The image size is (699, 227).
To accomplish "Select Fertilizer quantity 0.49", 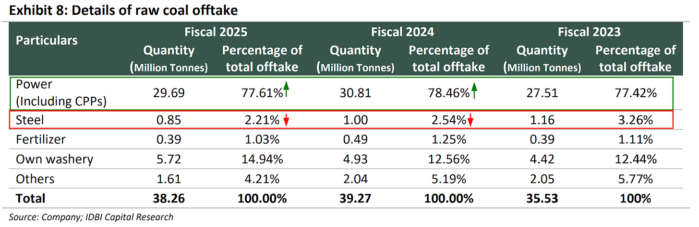I will pos(355,140).
